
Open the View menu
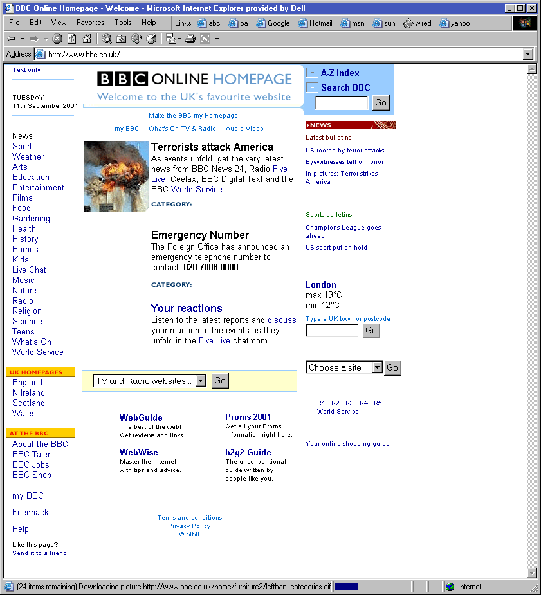59,23
